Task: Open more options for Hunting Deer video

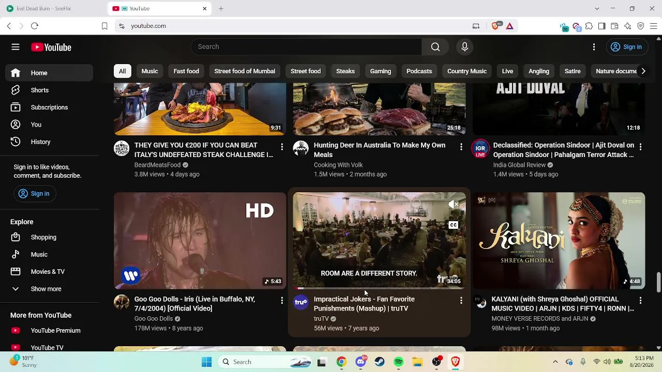Action: pos(461,147)
